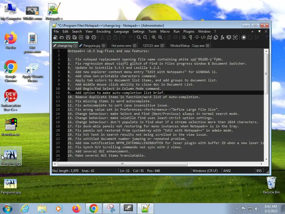Select the RetroBar.exe desktop icon
The height and width of the screenshot is (214, 285).
tap(11, 127)
